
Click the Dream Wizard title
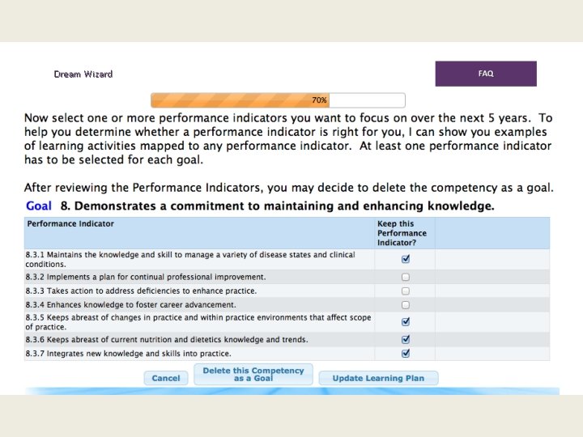point(83,74)
